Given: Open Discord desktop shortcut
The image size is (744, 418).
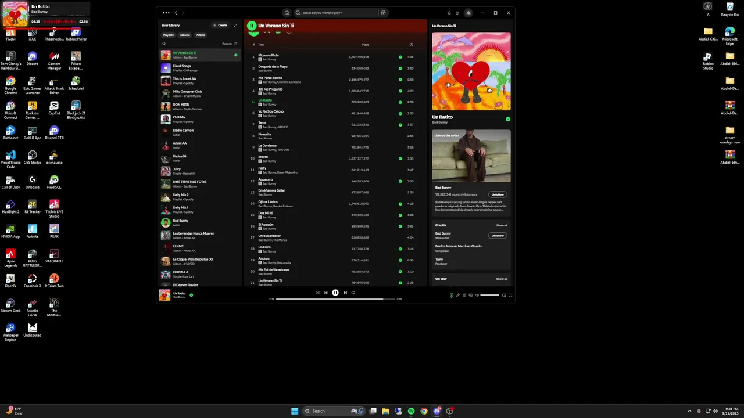Looking at the screenshot, I should tap(33, 59).
